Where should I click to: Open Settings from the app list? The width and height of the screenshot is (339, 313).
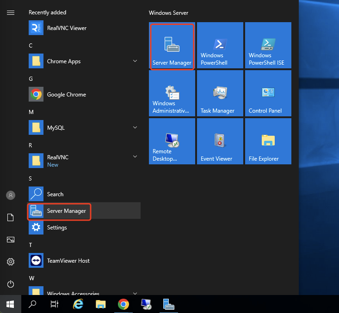84,227
